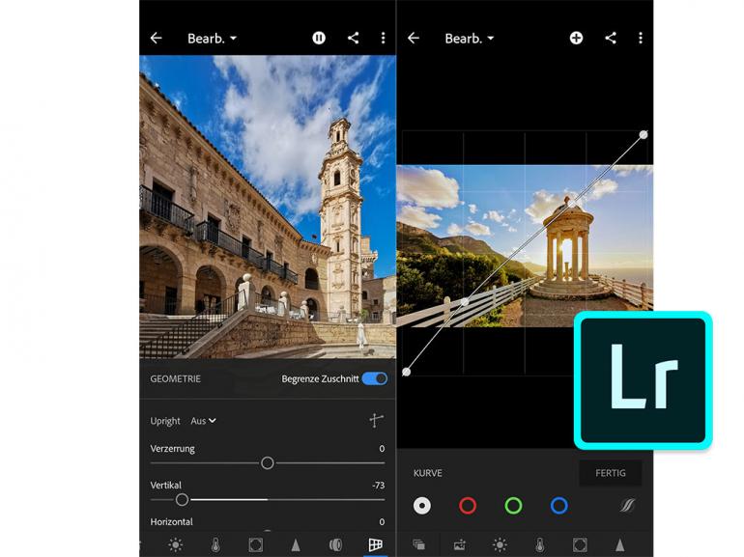Tap the pause icon in left header

point(319,38)
